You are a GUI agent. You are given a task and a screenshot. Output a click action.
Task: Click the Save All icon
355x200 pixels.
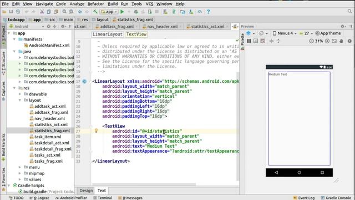pos(11,12)
